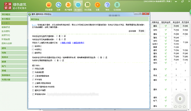Screen dimensions: 191x111
Task: Expand 报表输出 in the sidebar
Action: pyautogui.click(x=14, y=75)
